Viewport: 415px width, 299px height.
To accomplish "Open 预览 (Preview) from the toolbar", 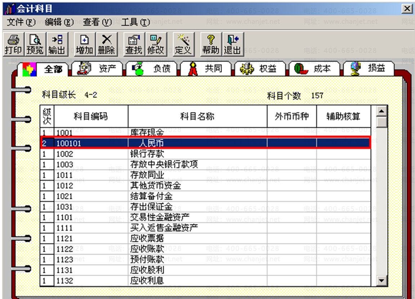I will click(x=35, y=44).
